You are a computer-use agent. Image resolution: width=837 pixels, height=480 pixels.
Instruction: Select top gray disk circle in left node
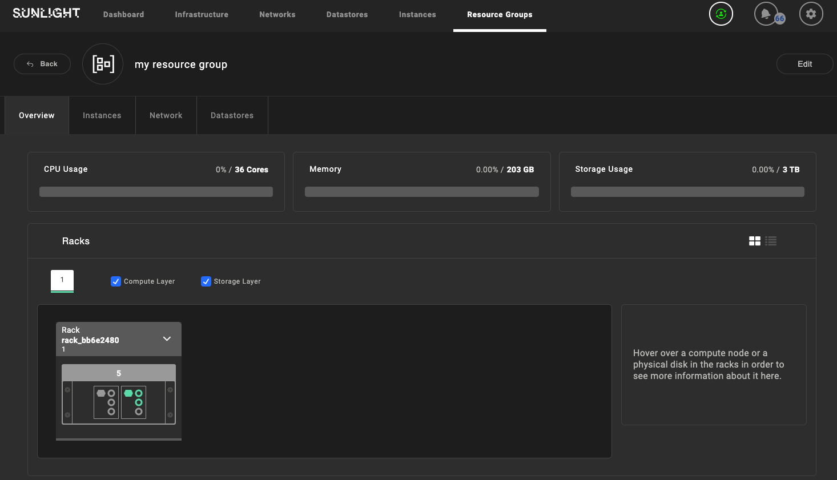pos(111,393)
